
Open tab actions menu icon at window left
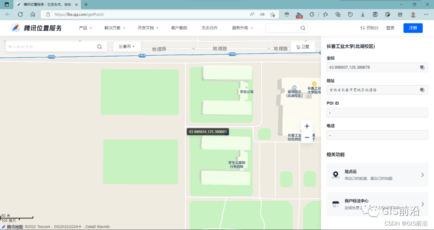pyautogui.click(x=7, y=4)
